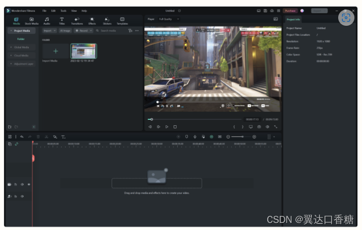Open the Templates tab
This screenshot has width=362, height=230.
tap(122, 21)
